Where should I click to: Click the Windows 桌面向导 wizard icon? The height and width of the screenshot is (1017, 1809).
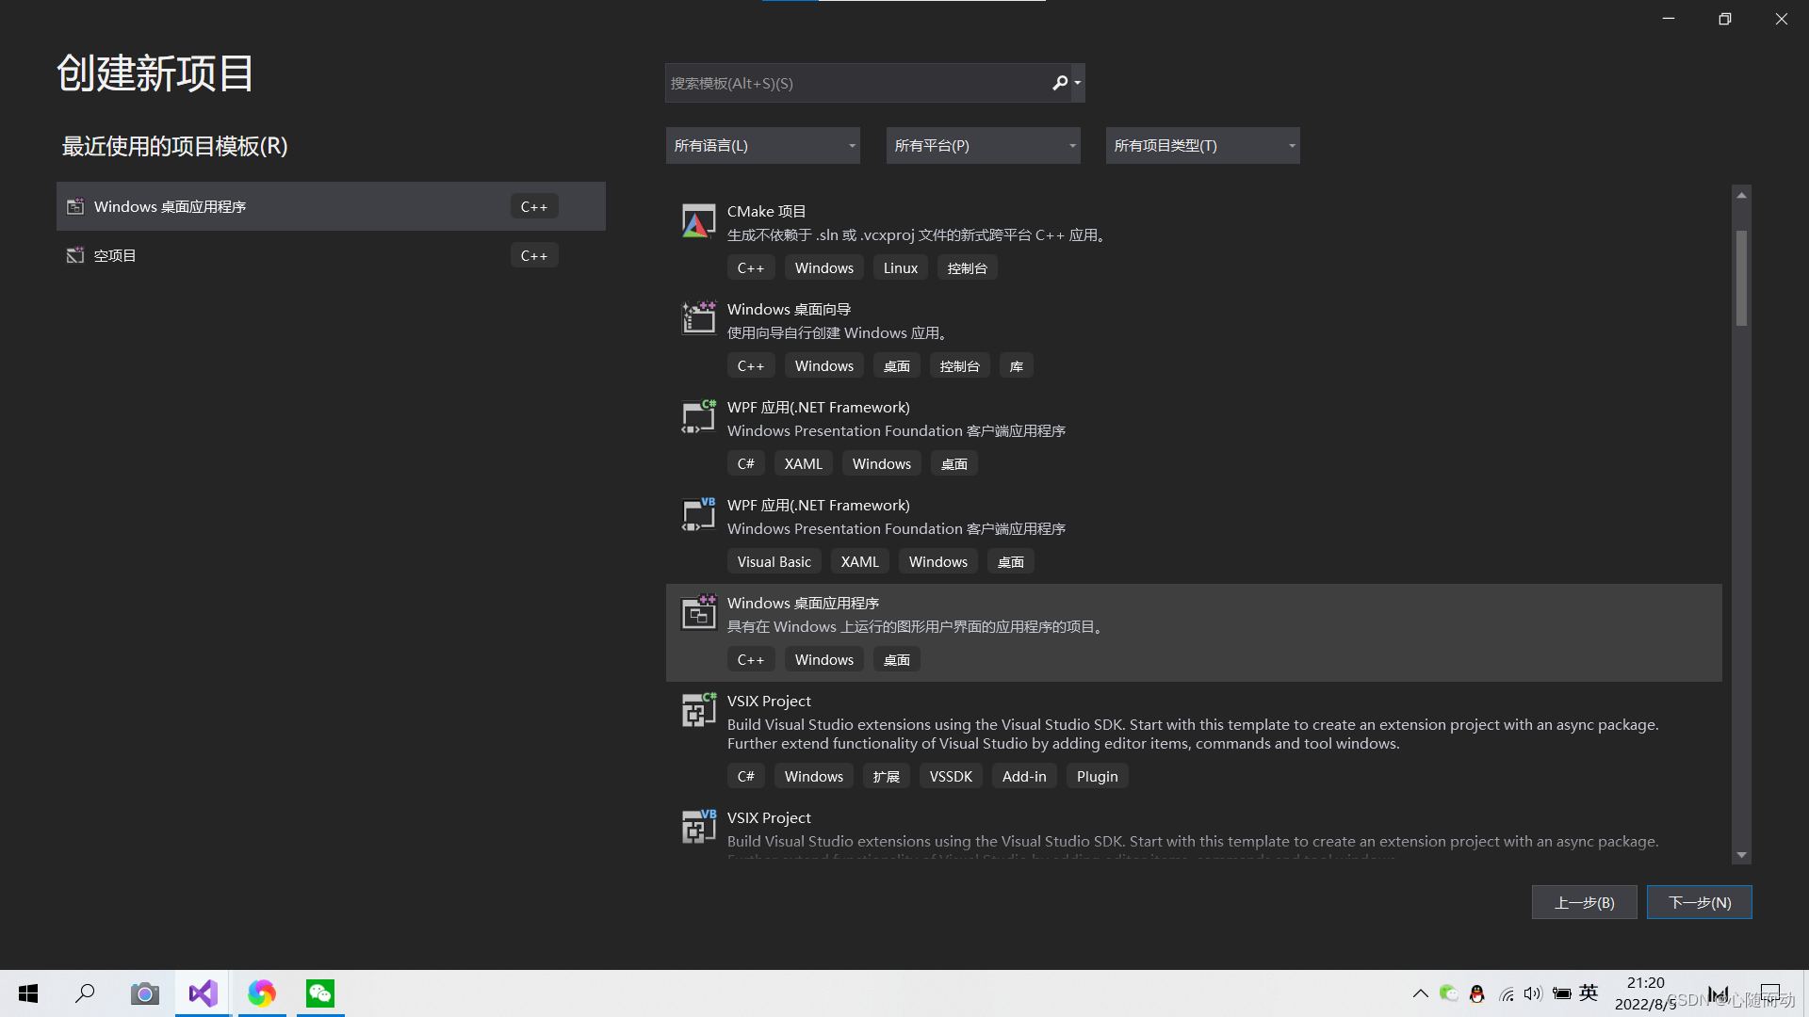coord(698,318)
